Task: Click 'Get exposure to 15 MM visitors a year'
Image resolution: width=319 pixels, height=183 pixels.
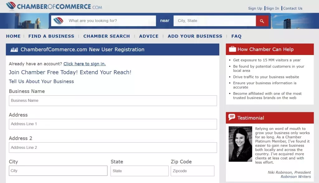Action: tap(267, 60)
